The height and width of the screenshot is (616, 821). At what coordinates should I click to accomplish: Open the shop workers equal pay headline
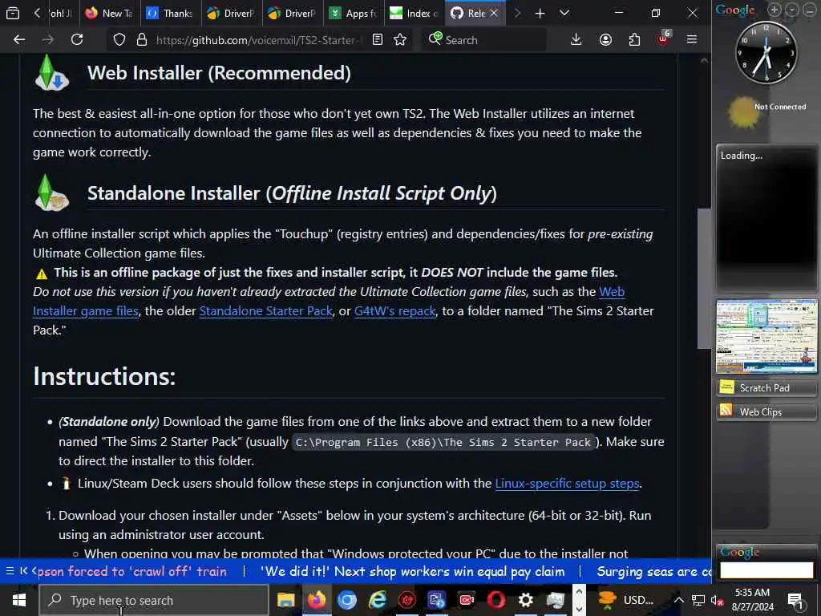[x=413, y=571]
